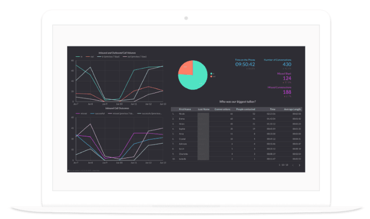Viewport: 370px width, 219px height.
Task: Toggle 'missed' series in call outcomes legend
Action: pos(83,113)
